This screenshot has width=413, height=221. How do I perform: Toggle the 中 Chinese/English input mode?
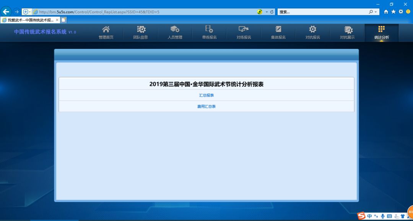tap(369, 216)
